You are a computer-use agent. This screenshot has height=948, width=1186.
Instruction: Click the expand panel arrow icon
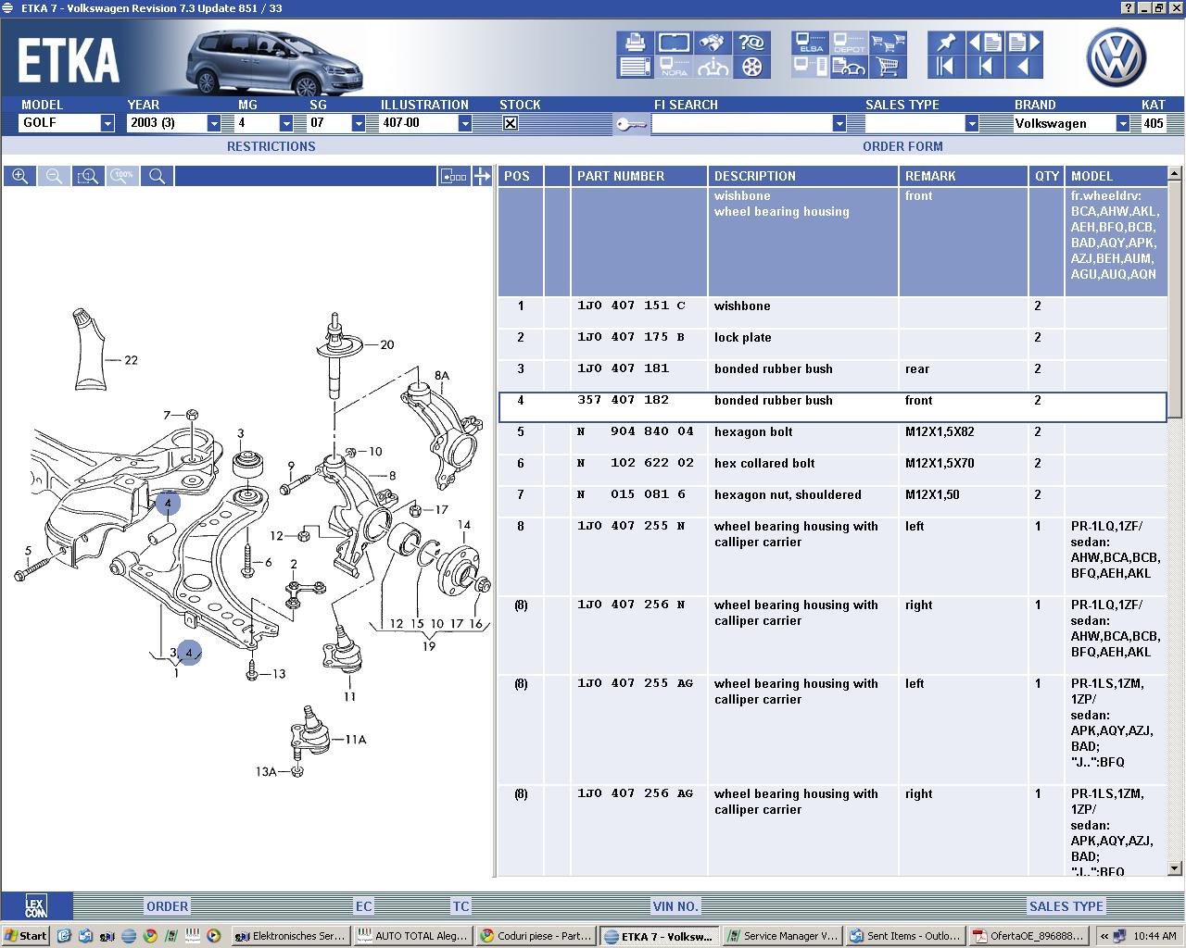click(x=482, y=176)
